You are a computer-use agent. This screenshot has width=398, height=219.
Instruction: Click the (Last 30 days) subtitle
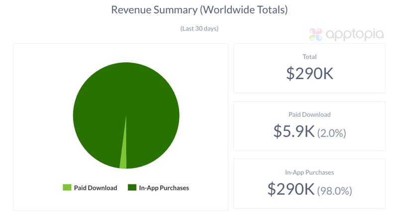[199, 28]
